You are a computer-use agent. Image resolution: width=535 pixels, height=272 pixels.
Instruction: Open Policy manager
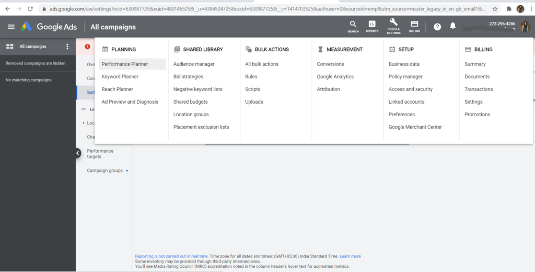click(x=405, y=77)
